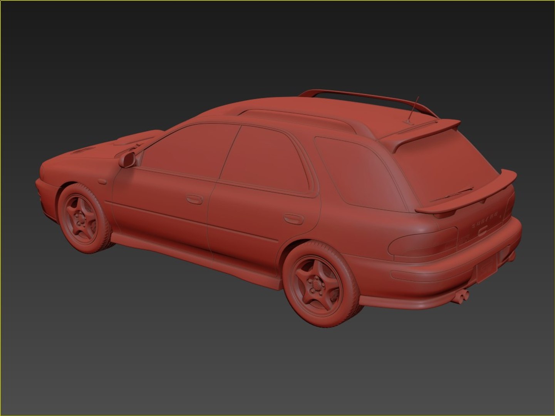This screenshot has height=416, width=555.
Task: Select the front door handle
Action: 195,199
